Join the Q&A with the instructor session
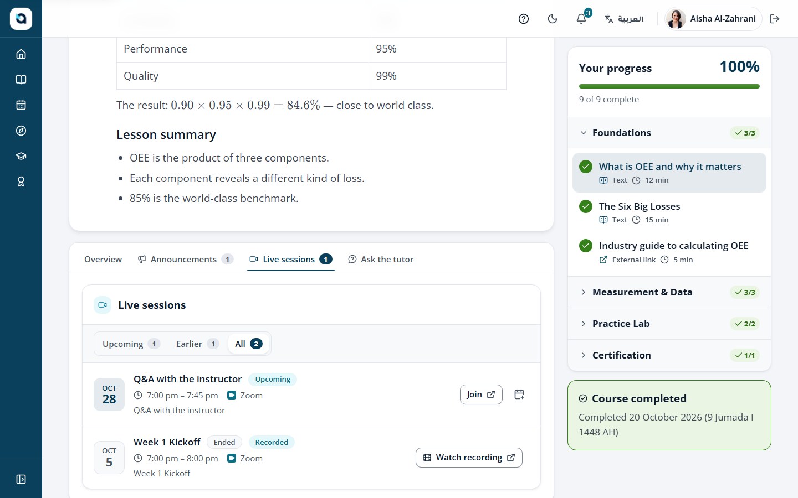798x498 pixels. [481, 395]
